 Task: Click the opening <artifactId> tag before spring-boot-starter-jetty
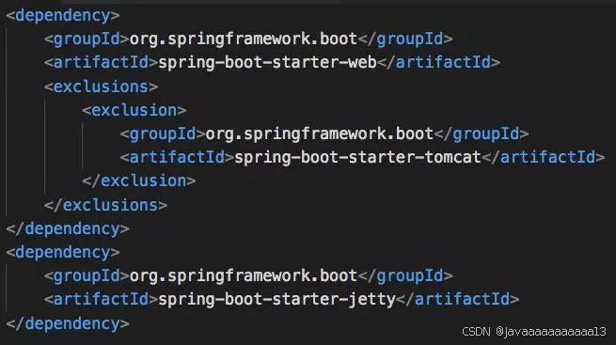[101, 300]
